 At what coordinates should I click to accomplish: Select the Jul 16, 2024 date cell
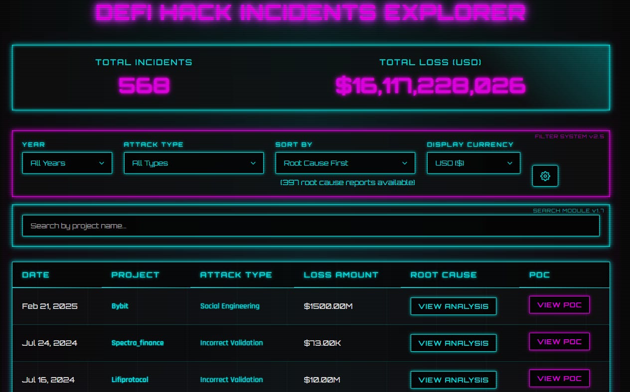(x=48, y=380)
